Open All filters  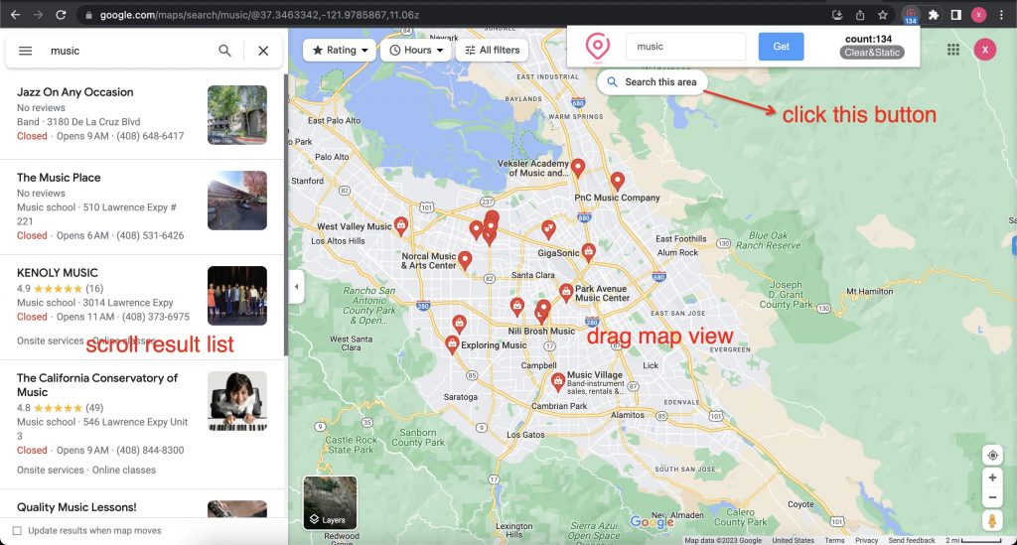tap(493, 50)
